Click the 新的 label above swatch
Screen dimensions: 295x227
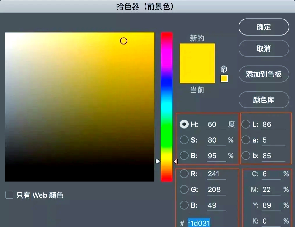(197, 38)
